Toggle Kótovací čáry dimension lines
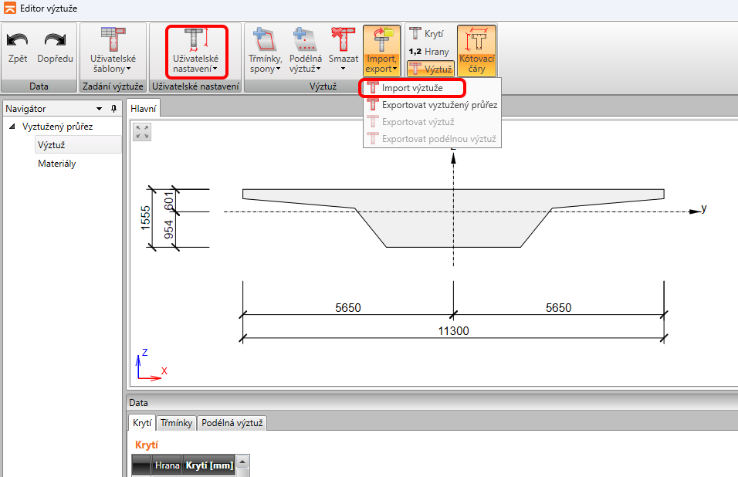 (476, 49)
